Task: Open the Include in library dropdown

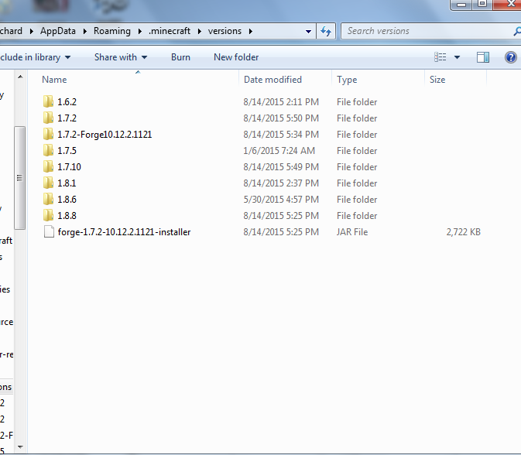Action: click(x=35, y=57)
